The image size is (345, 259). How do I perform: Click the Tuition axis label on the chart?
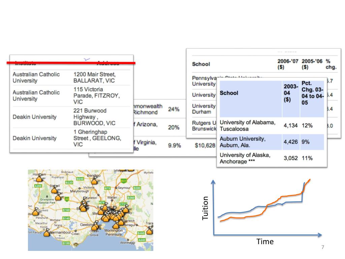[x=205, y=208]
